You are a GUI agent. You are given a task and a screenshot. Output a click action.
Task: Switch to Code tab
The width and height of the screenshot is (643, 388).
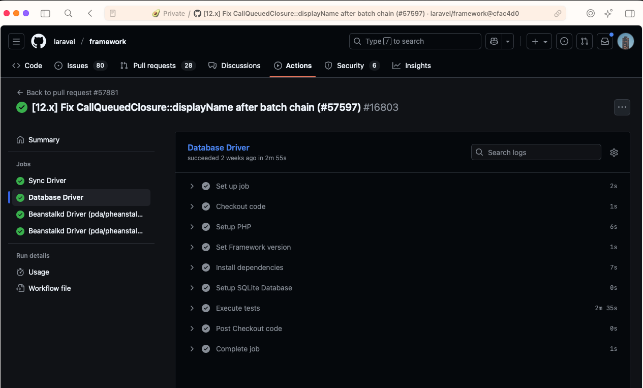[x=27, y=66]
